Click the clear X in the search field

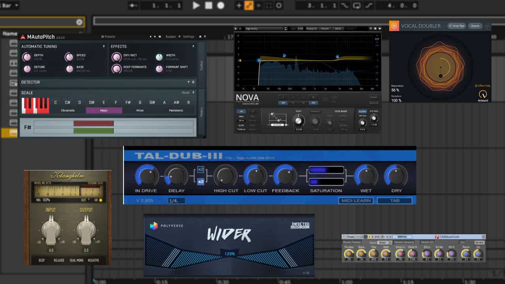[x=79, y=22]
